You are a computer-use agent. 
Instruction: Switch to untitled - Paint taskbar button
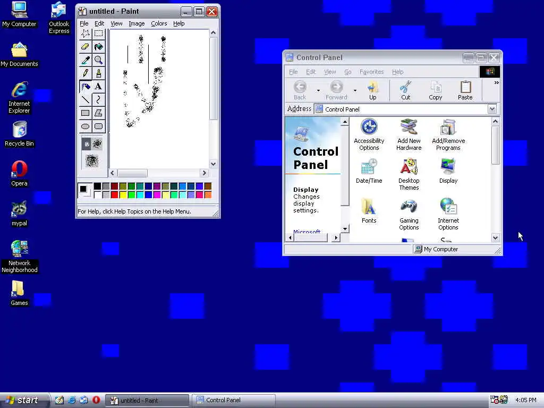coord(147,401)
